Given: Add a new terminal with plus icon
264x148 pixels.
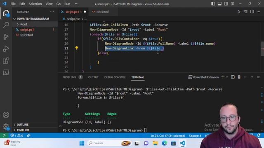Looking at the screenshot, I should click(223, 77).
